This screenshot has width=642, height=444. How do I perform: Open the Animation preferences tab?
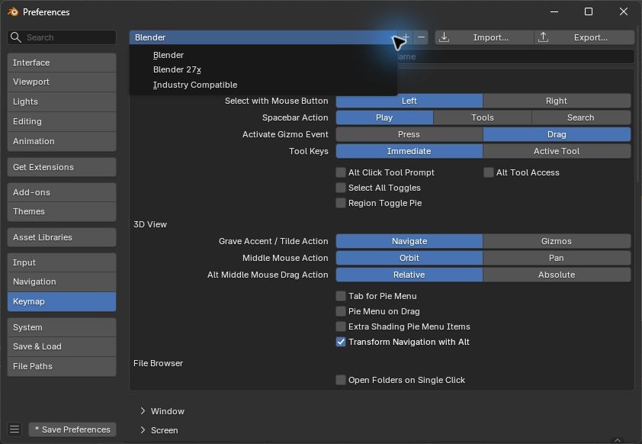[x=62, y=141]
